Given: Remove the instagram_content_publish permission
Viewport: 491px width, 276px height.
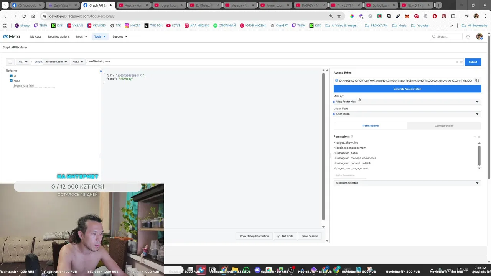Looking at the screenshot, I should (x=334, y=163).
